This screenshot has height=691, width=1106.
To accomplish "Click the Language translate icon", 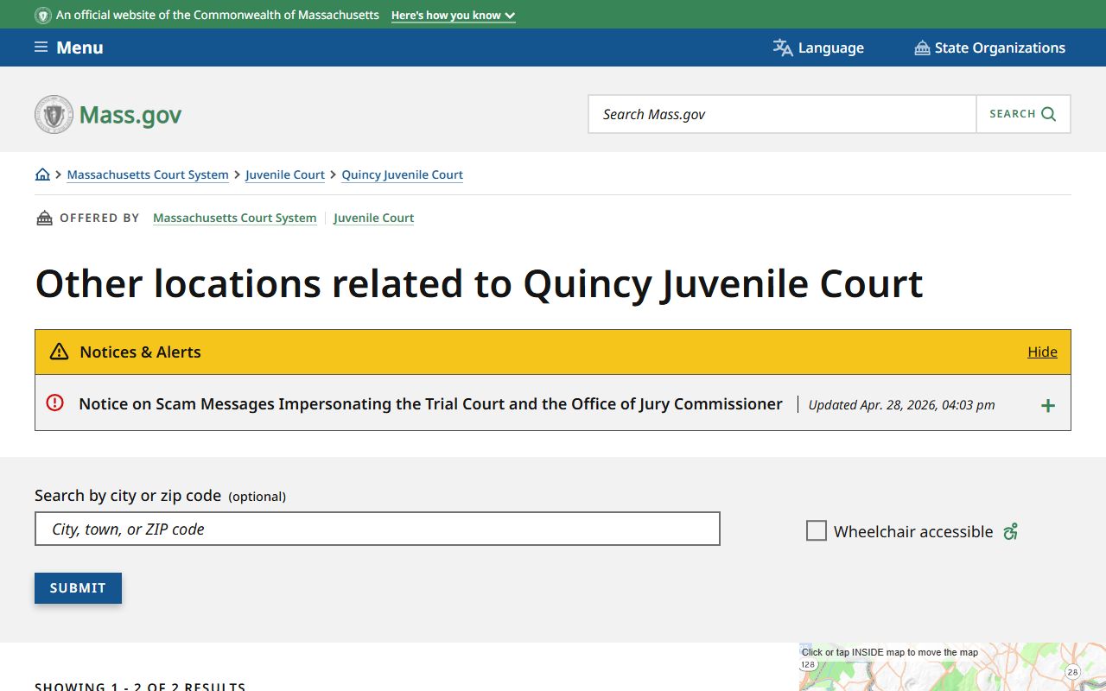I will [783, 48].
